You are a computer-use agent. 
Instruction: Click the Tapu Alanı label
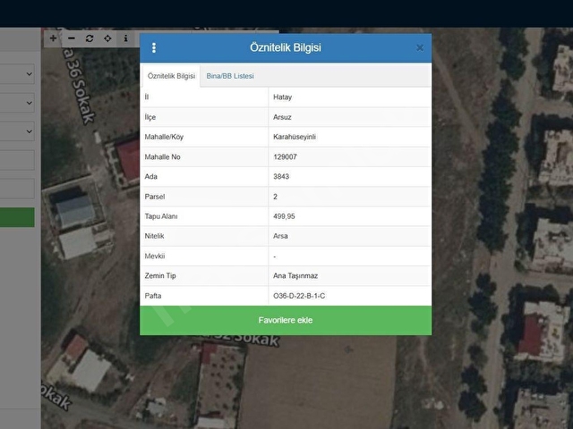click(x=161, y=216)
